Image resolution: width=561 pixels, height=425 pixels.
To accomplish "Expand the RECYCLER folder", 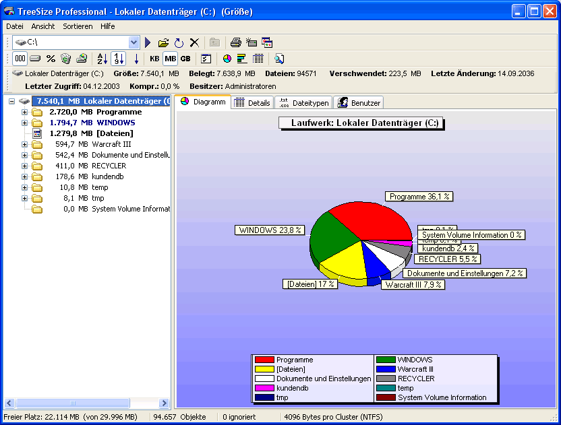I will (24, 166).
